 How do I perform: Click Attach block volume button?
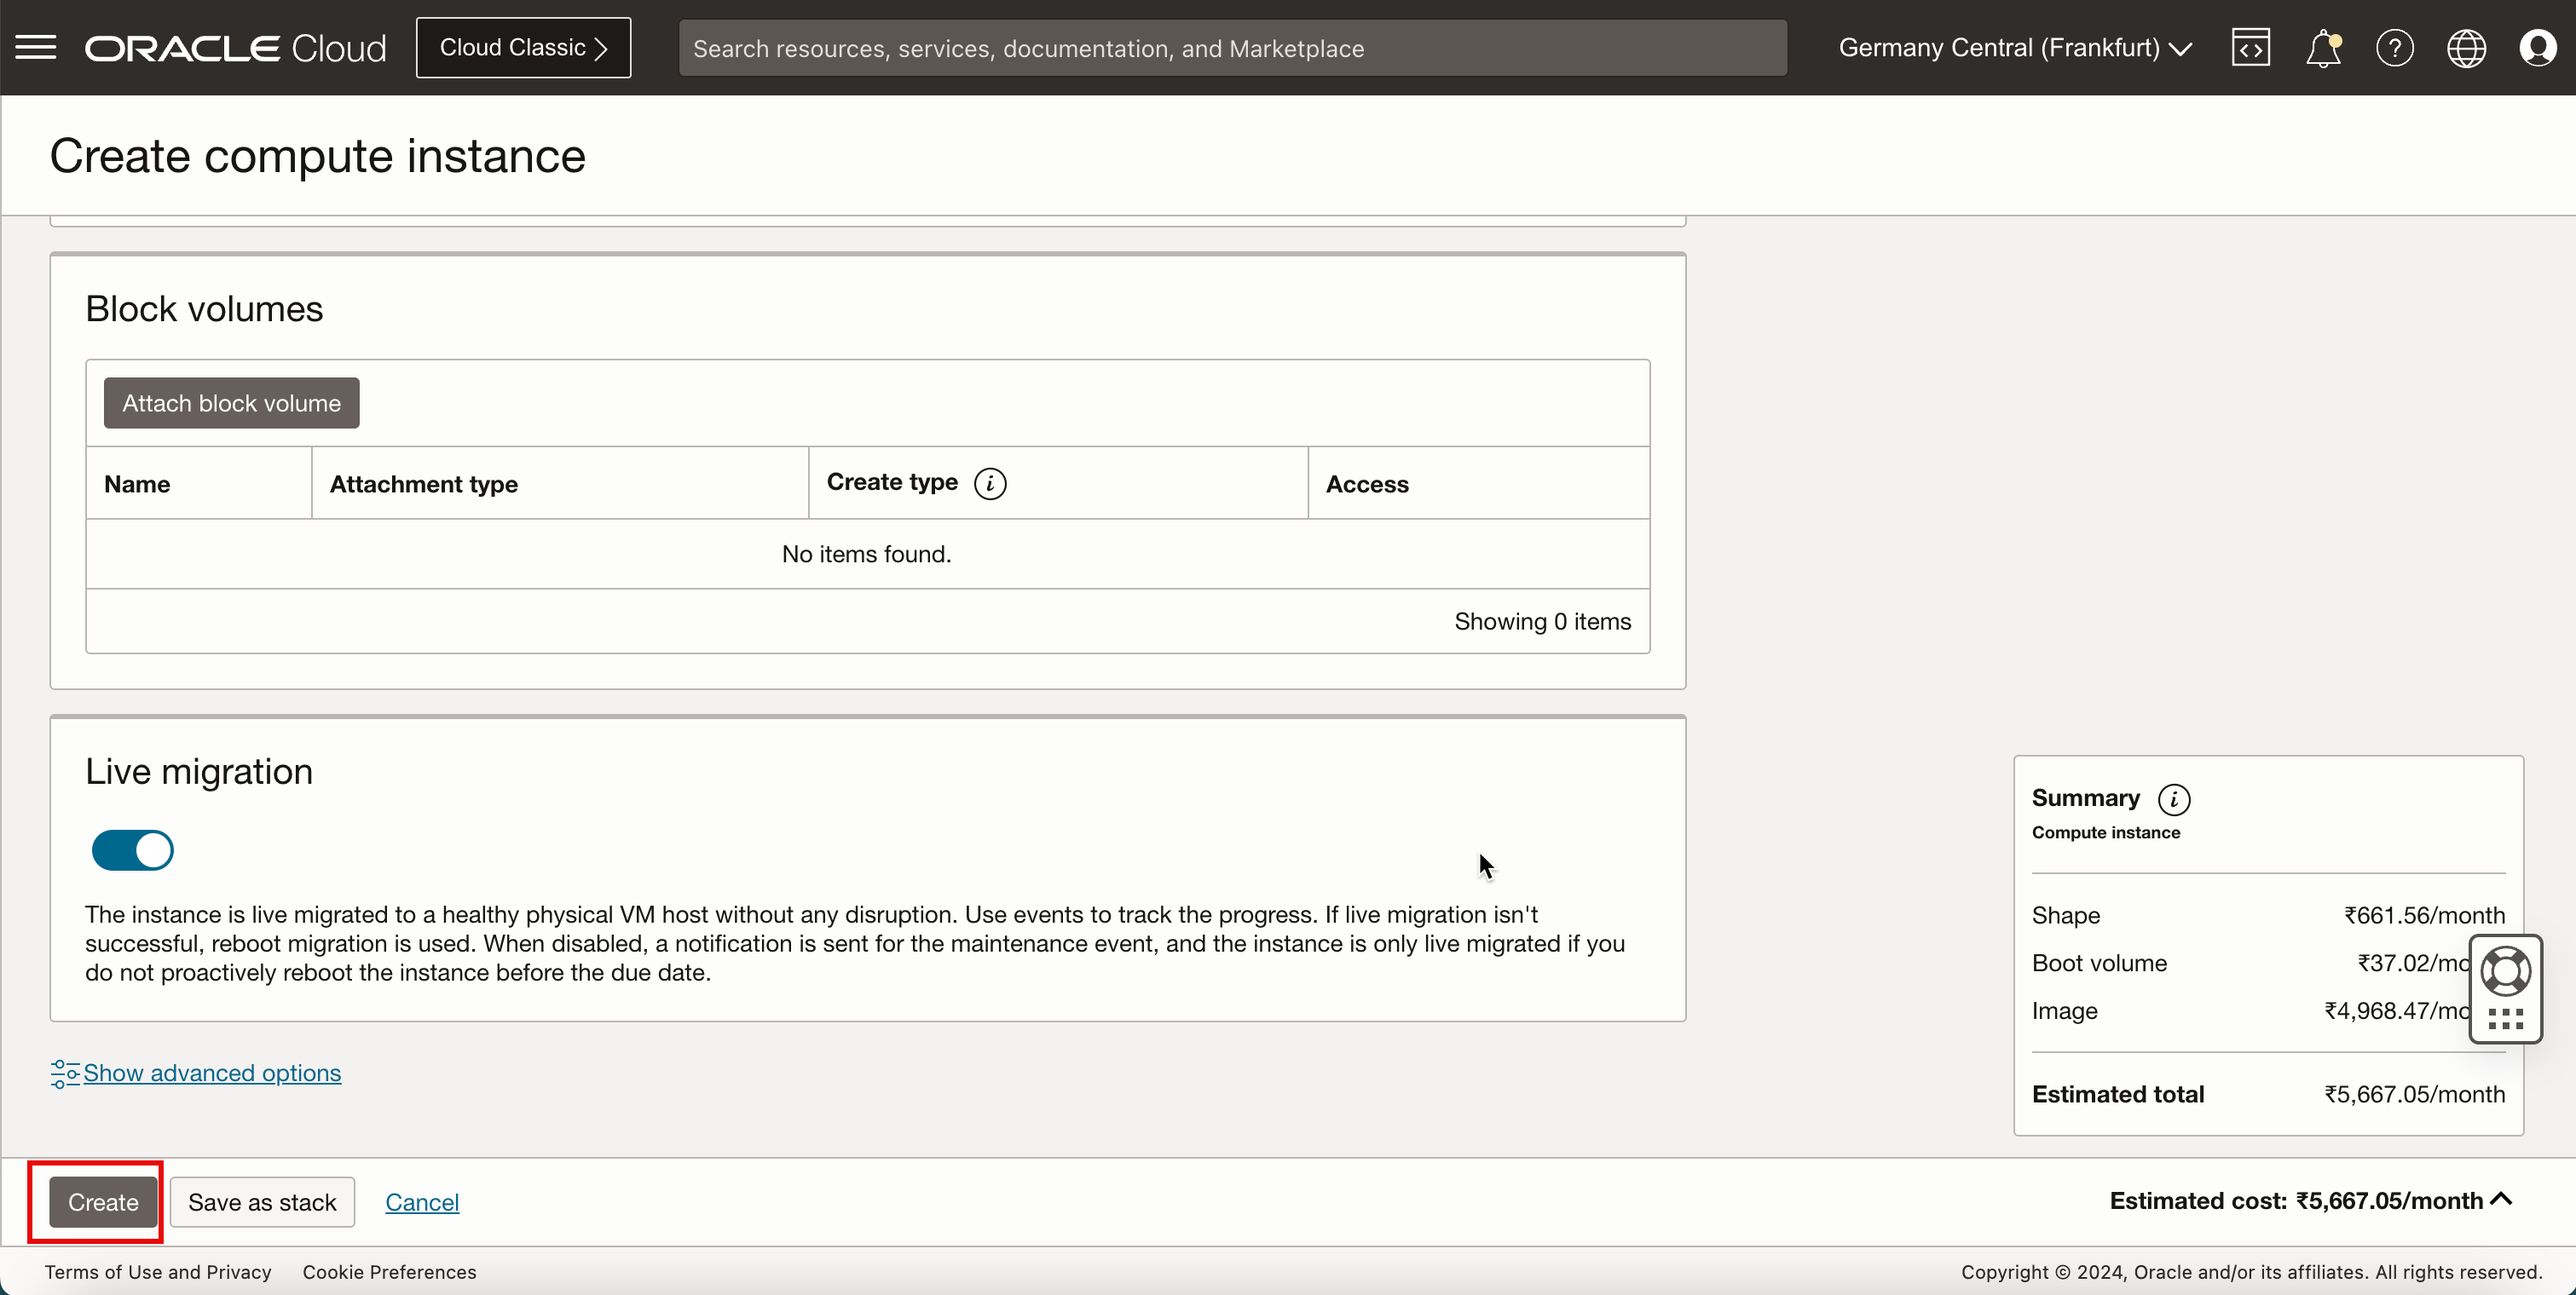pos(231,403)
